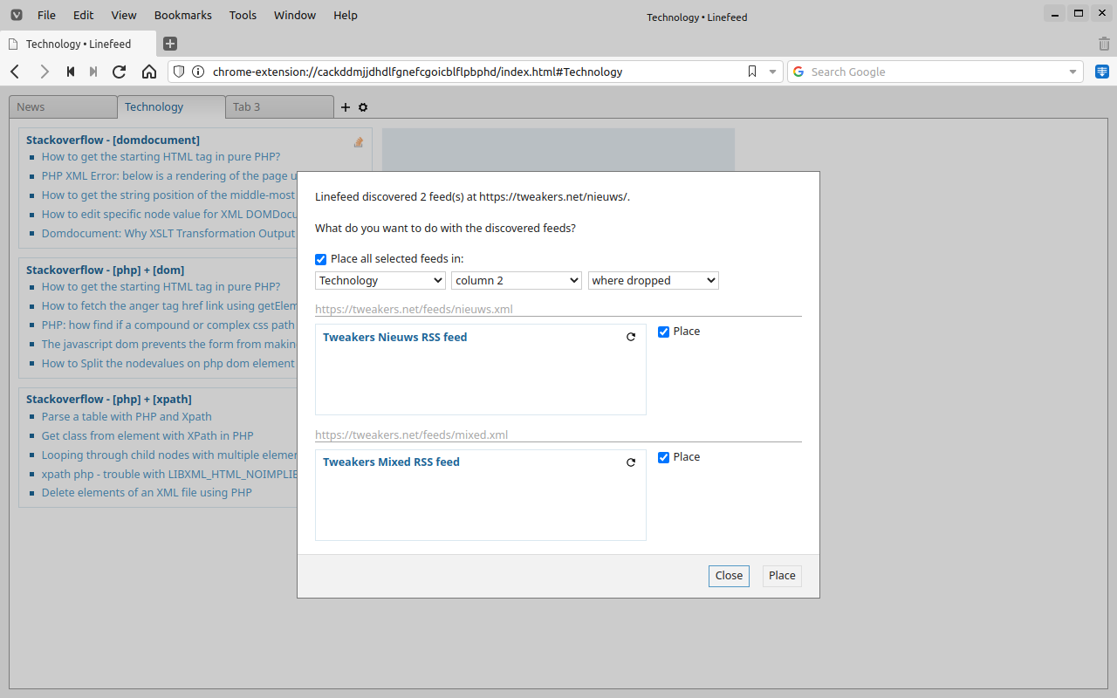The width and height of the screenshot is (1117, 698).
Task: Go forward with the browser forward arrow
Action: coord(44,72)
